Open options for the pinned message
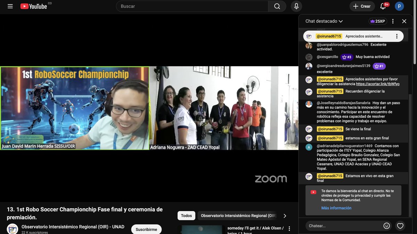 tap(396, 36)
